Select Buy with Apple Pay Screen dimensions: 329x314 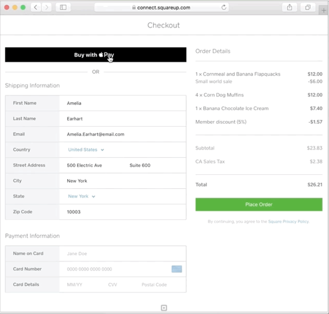coord(96,55)
